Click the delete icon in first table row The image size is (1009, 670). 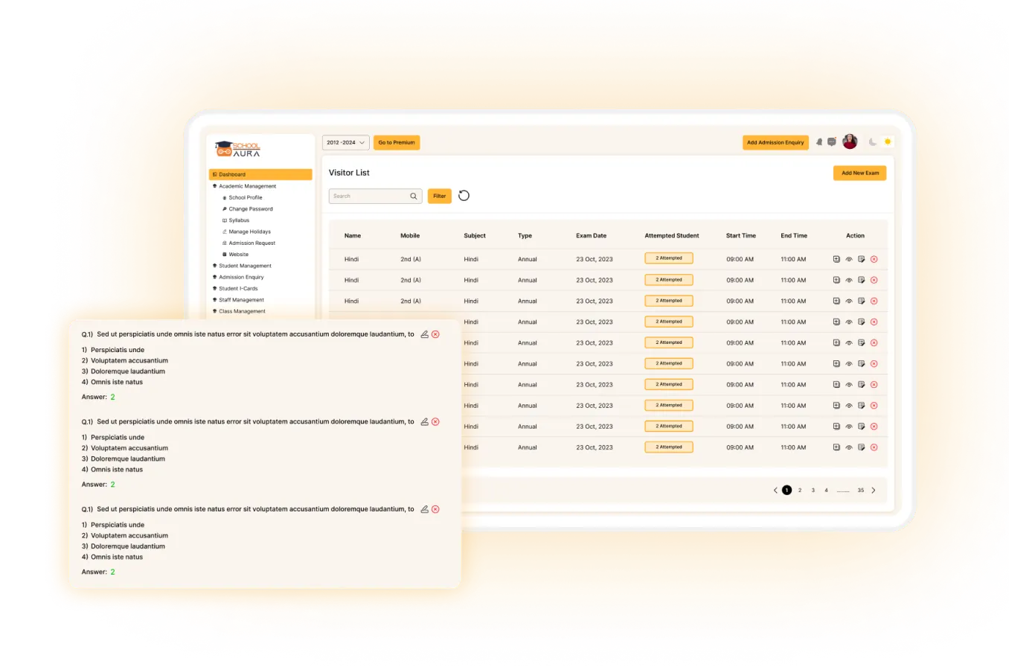pyautogui.click(x=874, y=259)
